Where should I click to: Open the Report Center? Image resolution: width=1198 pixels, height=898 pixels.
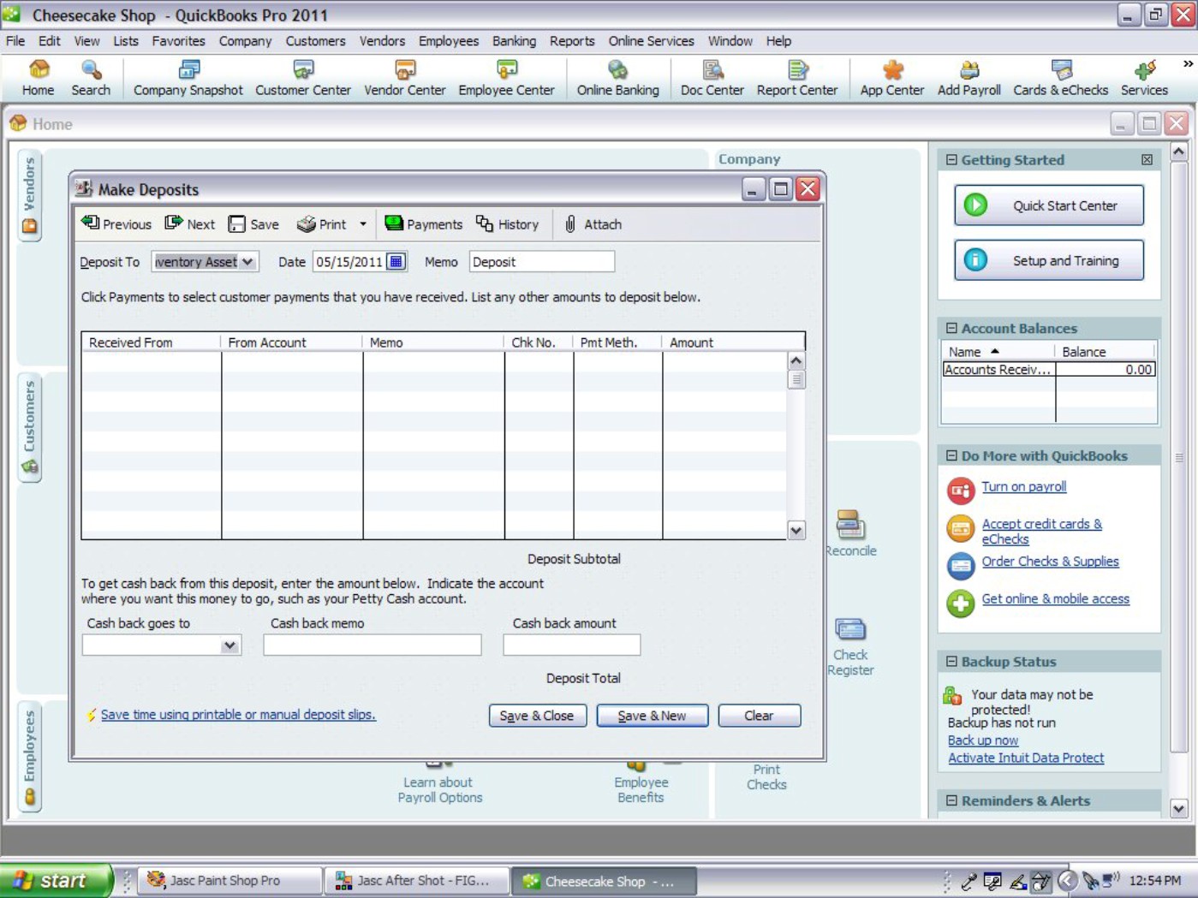point(797,78)
